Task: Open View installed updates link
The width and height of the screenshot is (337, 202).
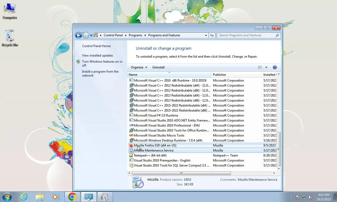Action: click(97, 55)
